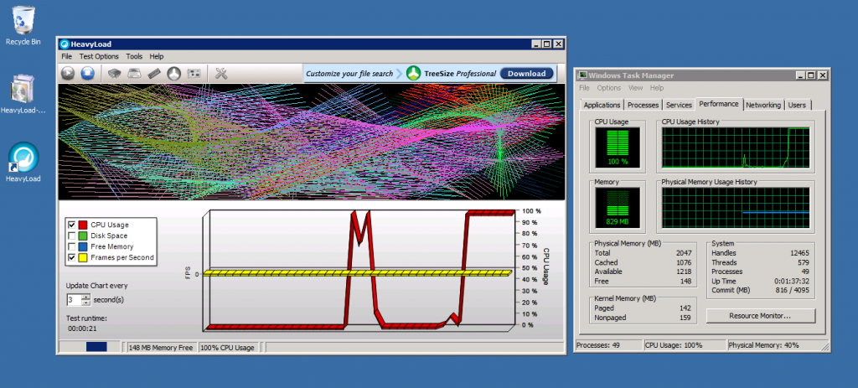
Task: Click the CPU Usage 100 % gauge
Action: (x=618, y=147)
